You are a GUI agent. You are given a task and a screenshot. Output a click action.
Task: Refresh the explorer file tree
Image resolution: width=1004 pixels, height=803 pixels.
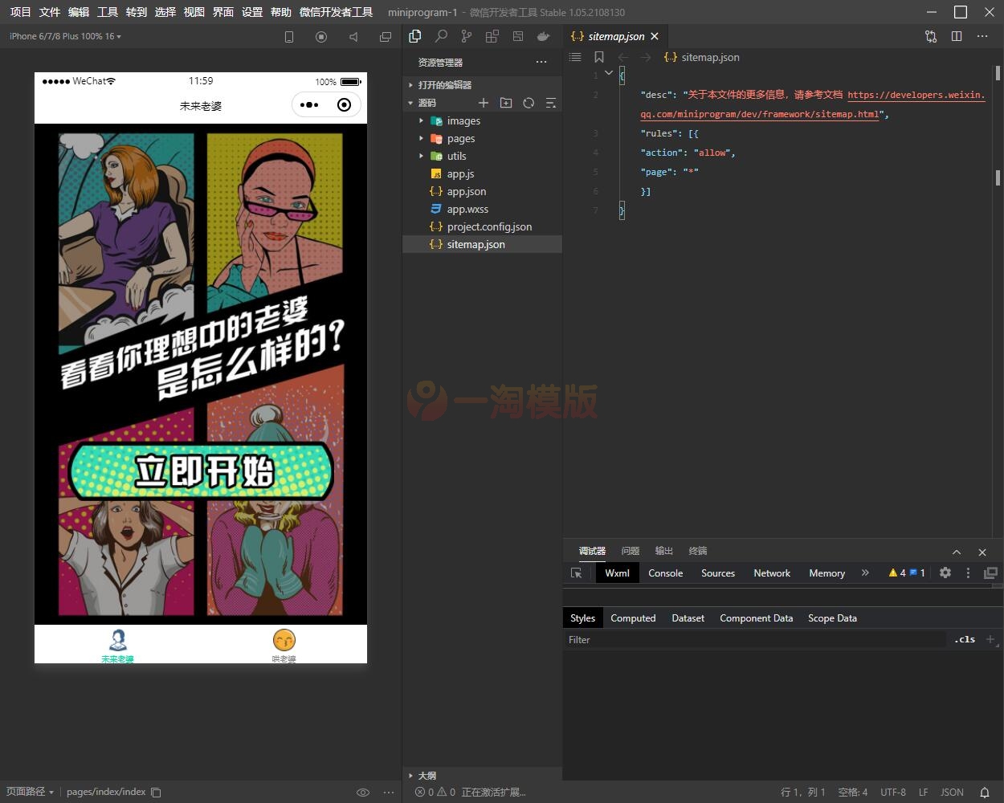[x=529, y=103]
